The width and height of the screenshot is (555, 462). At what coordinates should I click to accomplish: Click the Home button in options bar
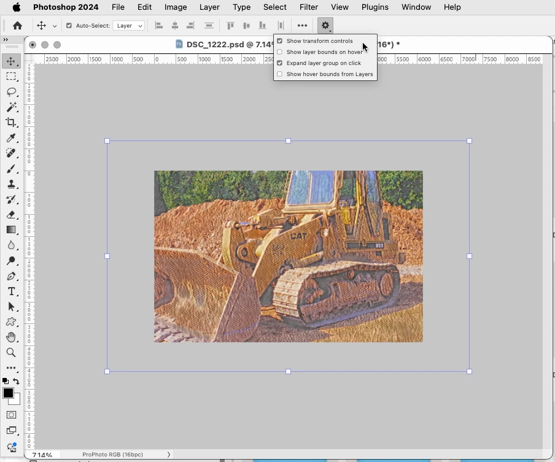[x=17, y=26]
